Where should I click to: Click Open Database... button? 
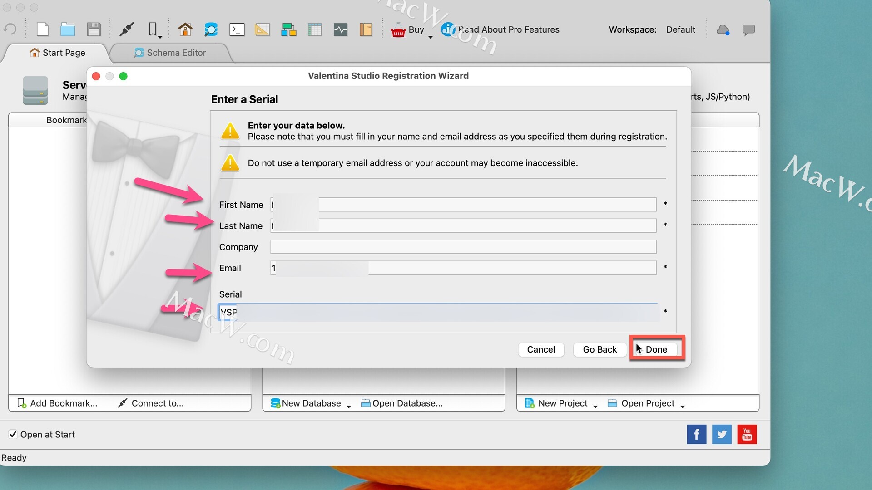click(402, 403)
